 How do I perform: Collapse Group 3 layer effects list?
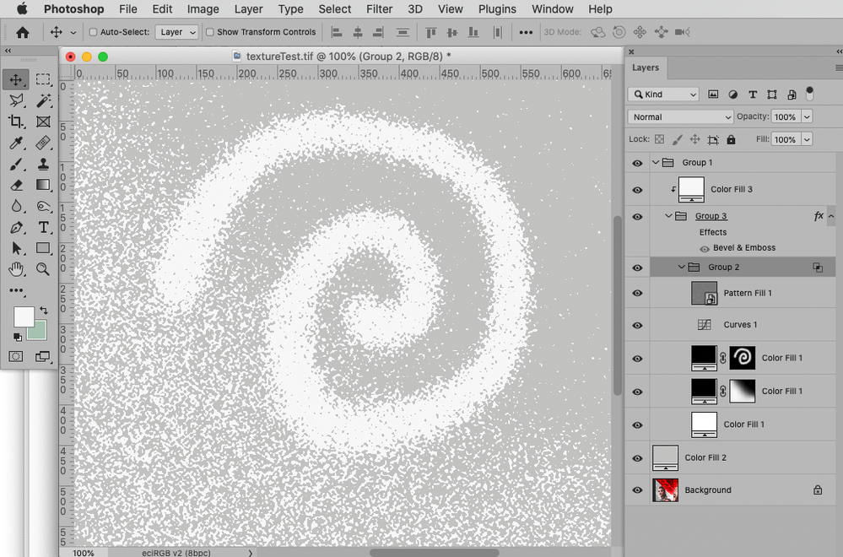click(x=831, y=216)
